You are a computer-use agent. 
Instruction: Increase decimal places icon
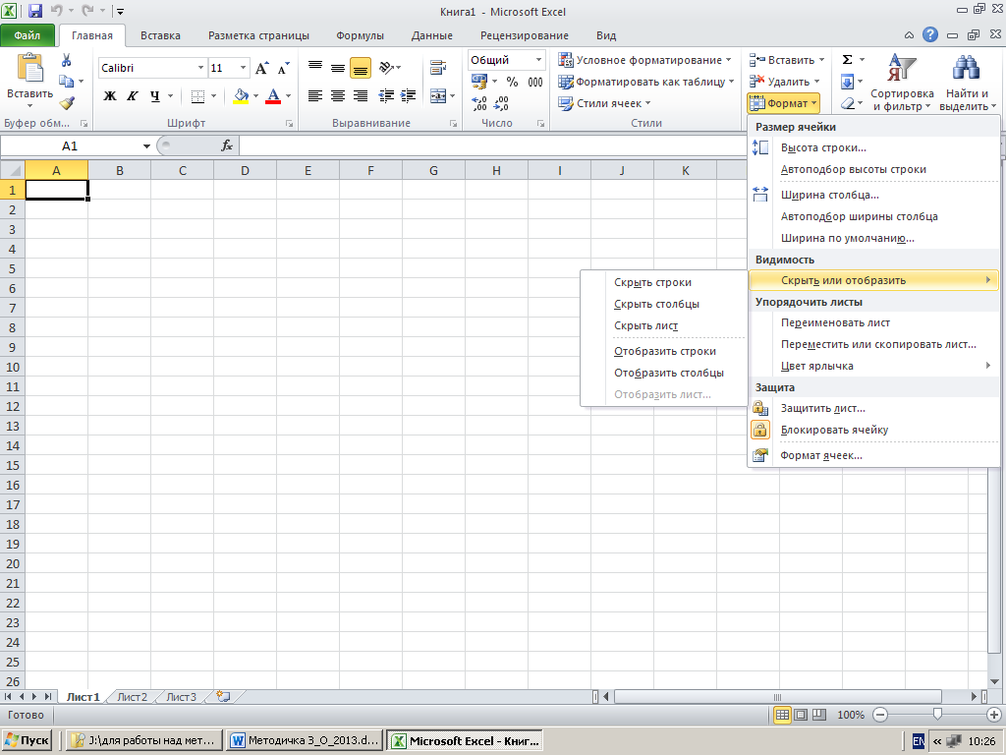(478, 103)
